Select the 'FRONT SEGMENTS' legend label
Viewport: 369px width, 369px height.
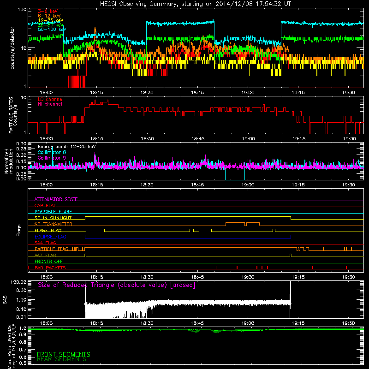(64, 354)
